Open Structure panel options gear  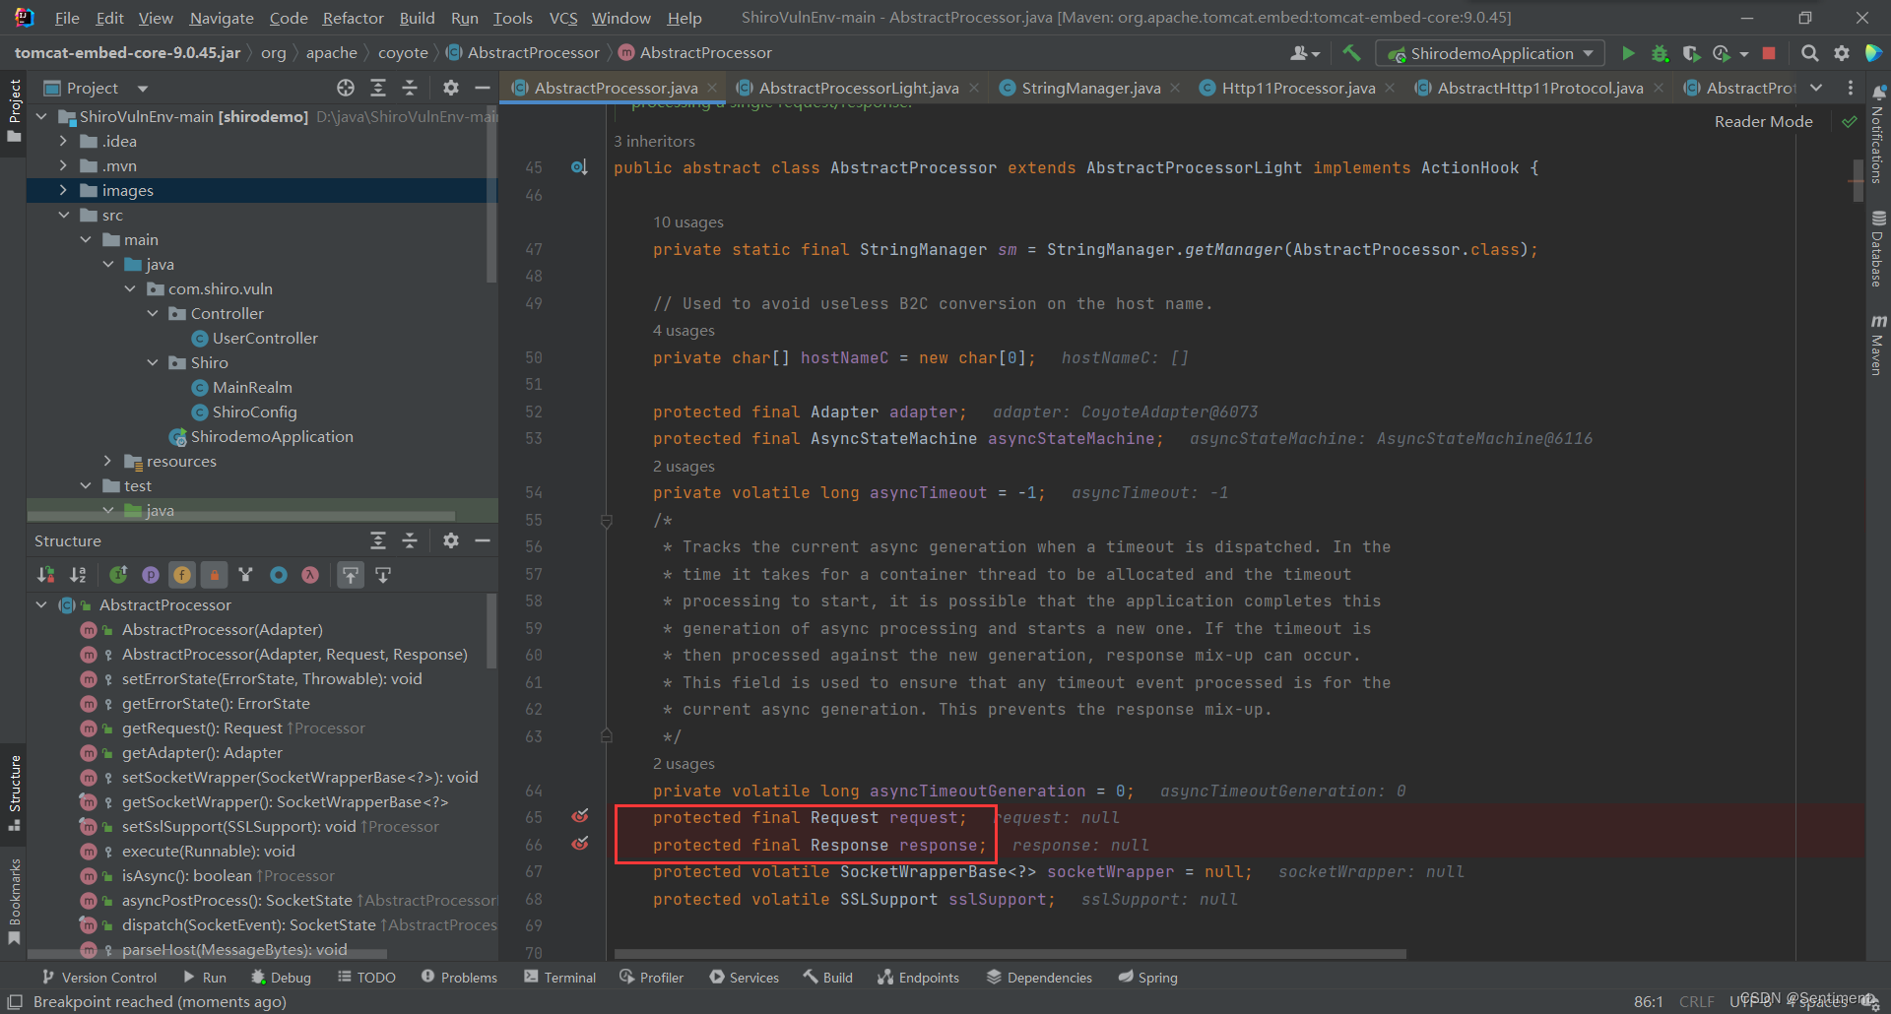point(451,540)
